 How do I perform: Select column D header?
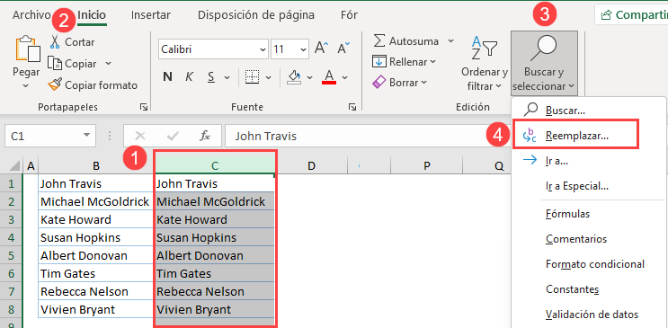click(311, 166)
